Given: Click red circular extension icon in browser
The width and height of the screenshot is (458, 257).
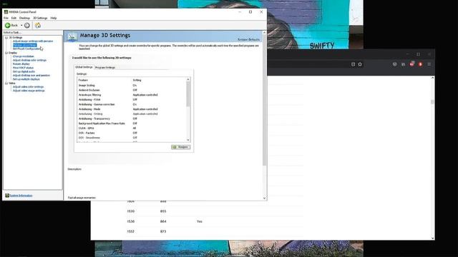Looking at the screenshot, I should click(x=420, y=64).
